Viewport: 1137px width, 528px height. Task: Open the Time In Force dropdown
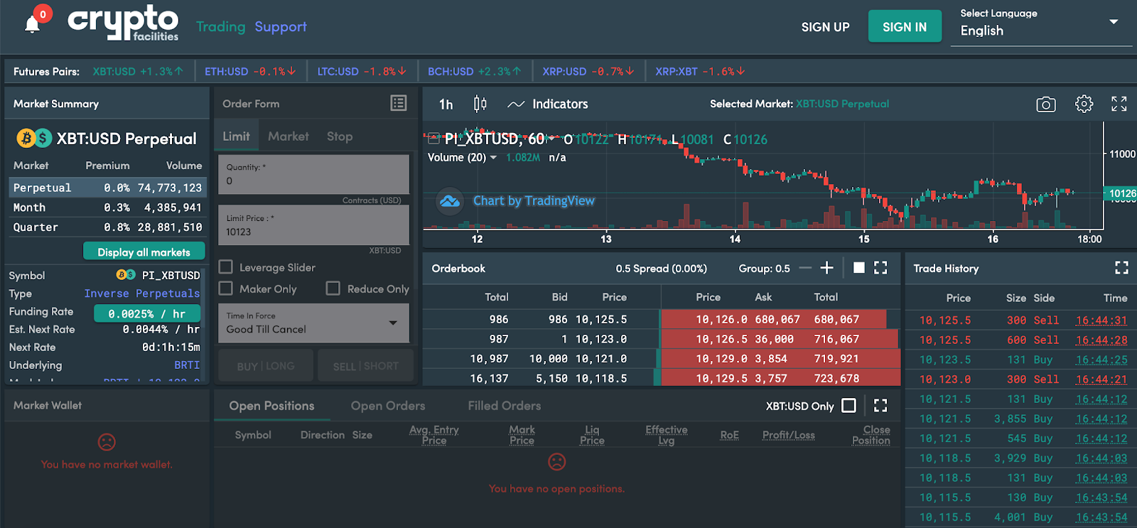click(313, 323)
